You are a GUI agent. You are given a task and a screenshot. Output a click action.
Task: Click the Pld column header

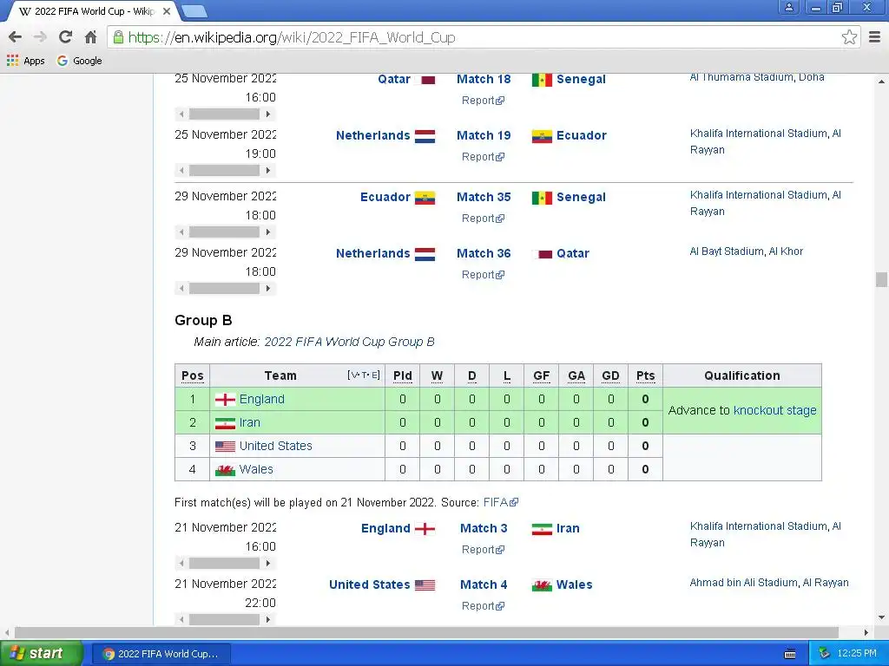(x=403, y=376)
